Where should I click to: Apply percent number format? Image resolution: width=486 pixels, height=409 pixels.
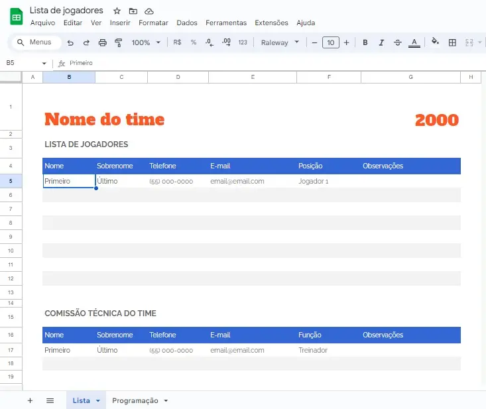(x=194, y=42)
